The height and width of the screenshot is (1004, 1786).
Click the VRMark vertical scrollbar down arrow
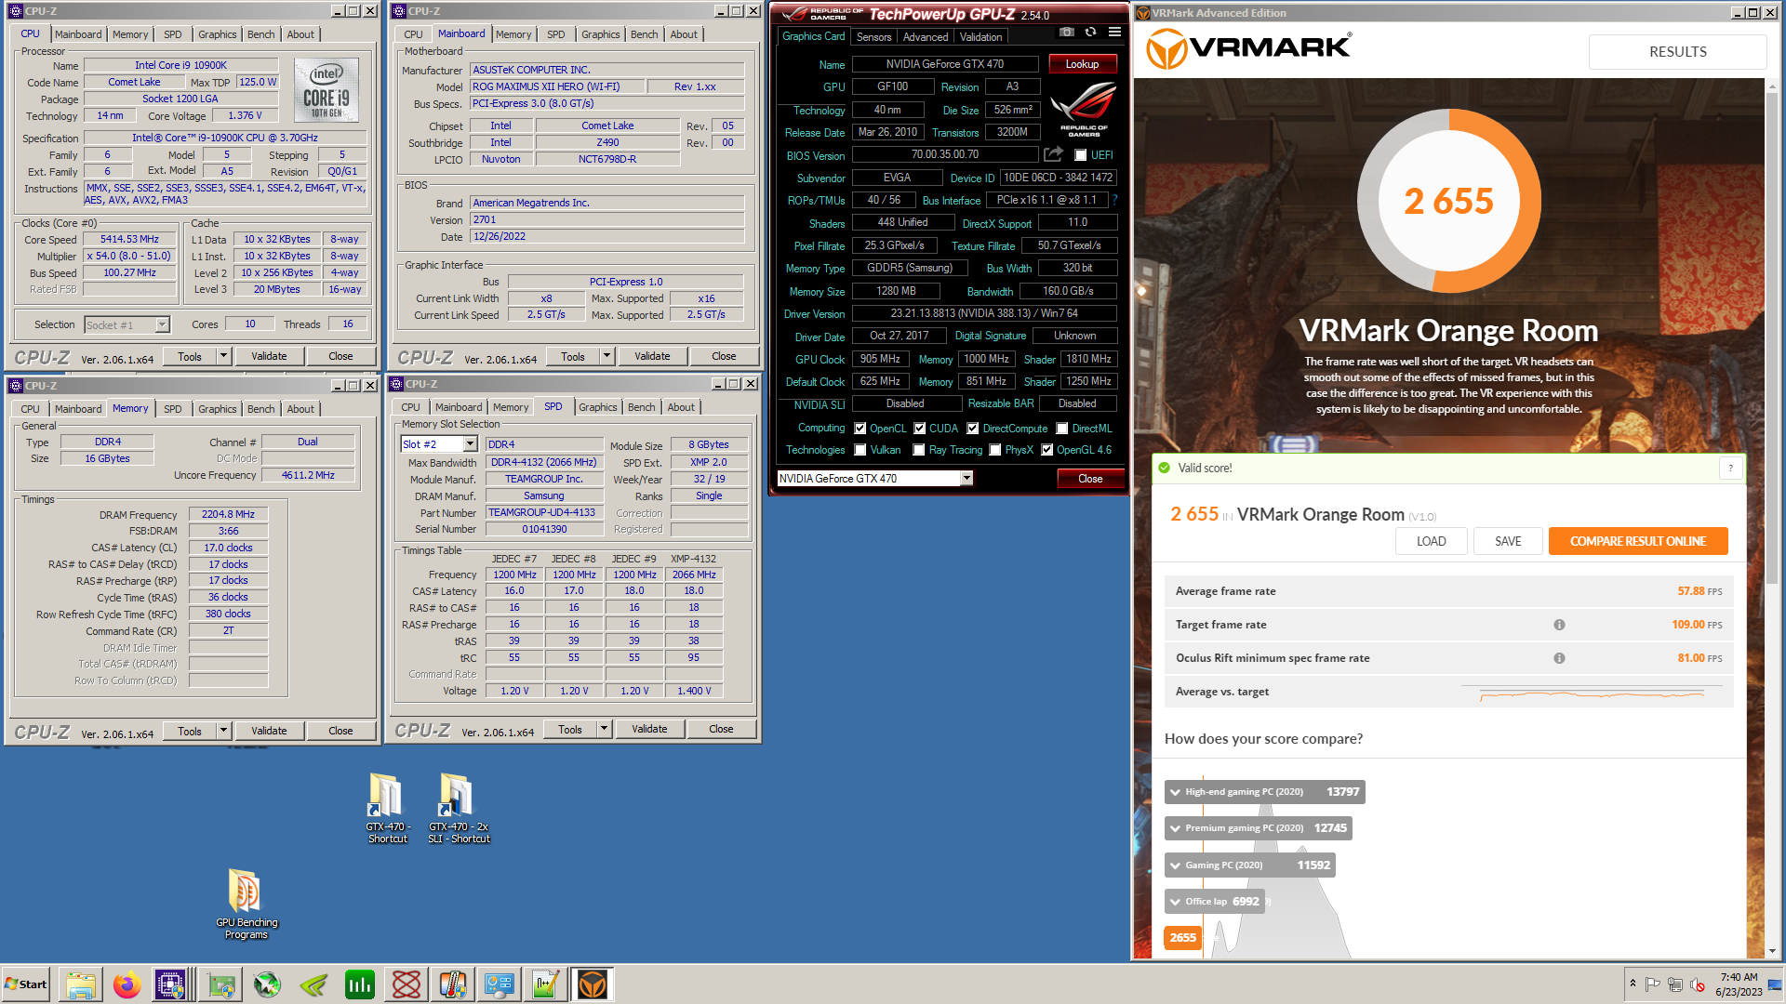pyautogui.click(x=1772, y=951)
